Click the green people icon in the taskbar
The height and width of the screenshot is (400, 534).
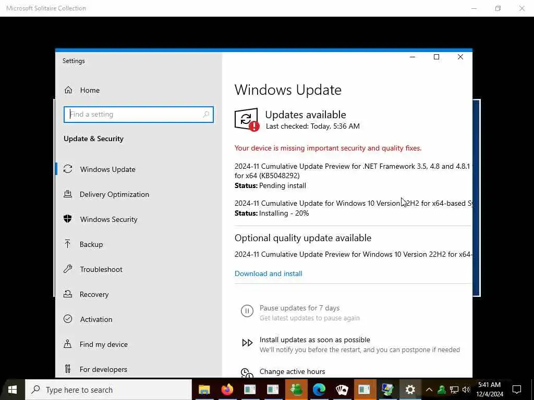click(296, 390)
